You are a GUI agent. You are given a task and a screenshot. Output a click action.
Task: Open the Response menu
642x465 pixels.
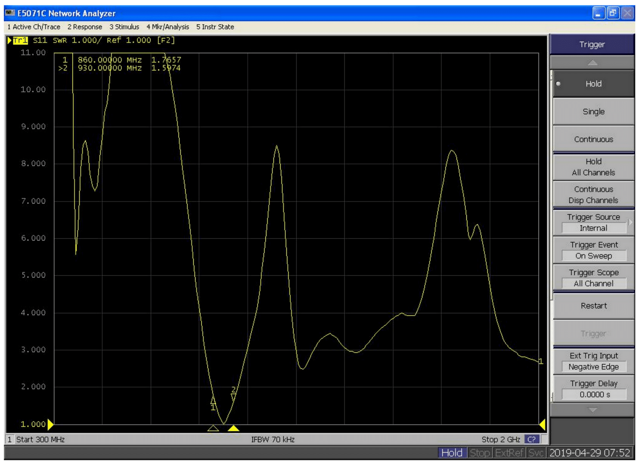pos(85,27)
